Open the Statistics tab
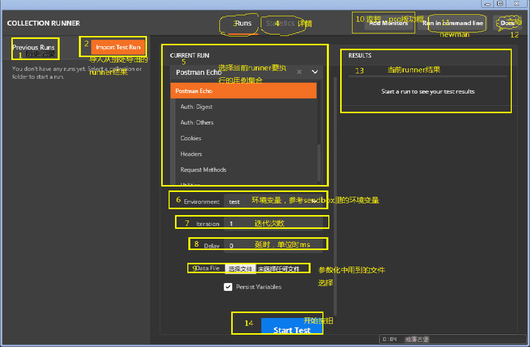Screen dimensions: 530x347 coord(280,23)
